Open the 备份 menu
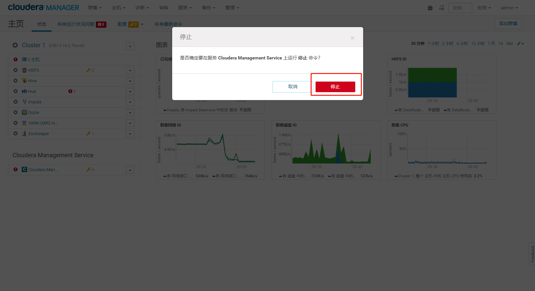The width and height of the screenshot is (535, 291). [209, 8]
